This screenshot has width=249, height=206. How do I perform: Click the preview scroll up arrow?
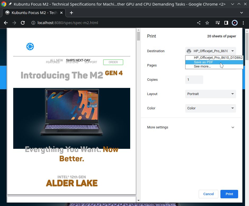138,30
